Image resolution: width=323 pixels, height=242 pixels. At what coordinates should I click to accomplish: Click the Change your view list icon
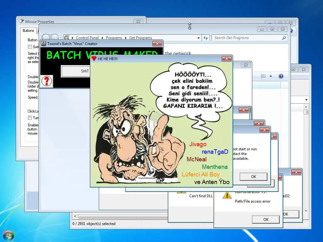[263, 76]
